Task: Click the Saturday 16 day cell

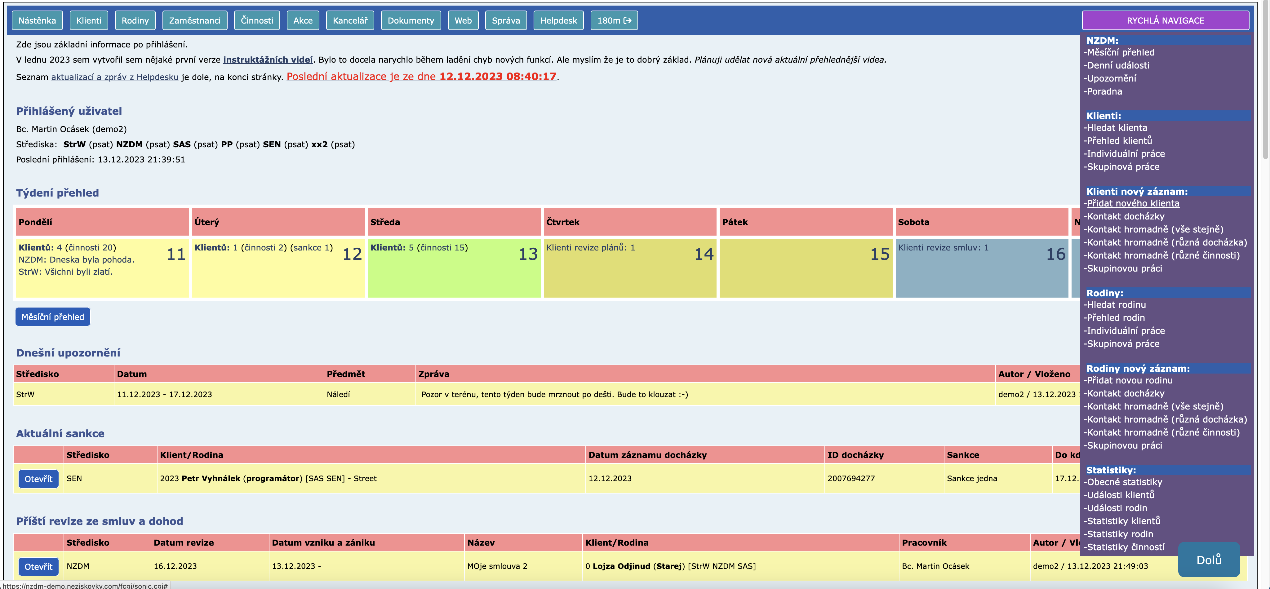Action: [x=981, y=268]
